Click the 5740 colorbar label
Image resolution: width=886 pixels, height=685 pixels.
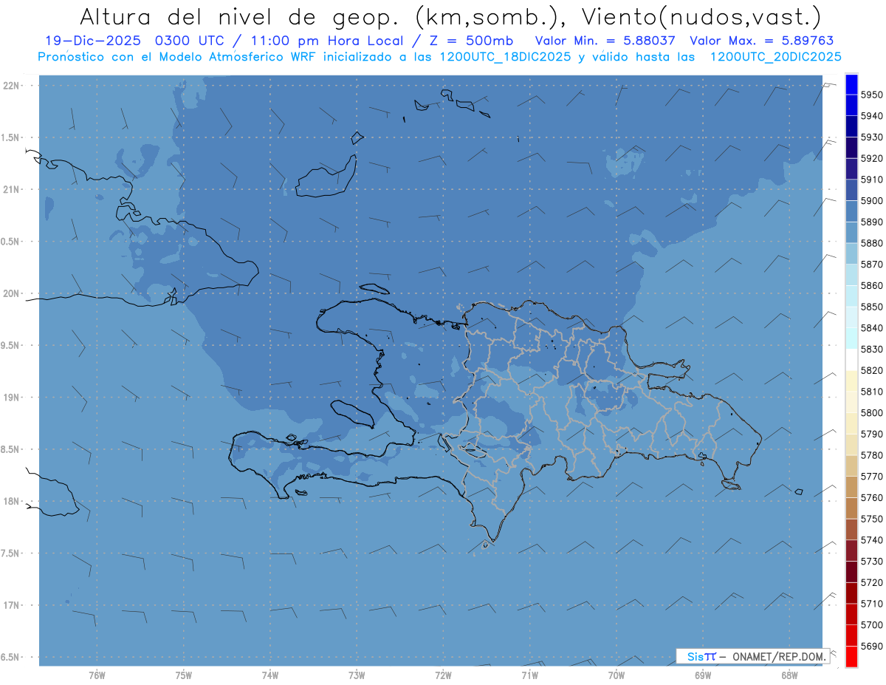pyautogui.click(x=872, y=540)
